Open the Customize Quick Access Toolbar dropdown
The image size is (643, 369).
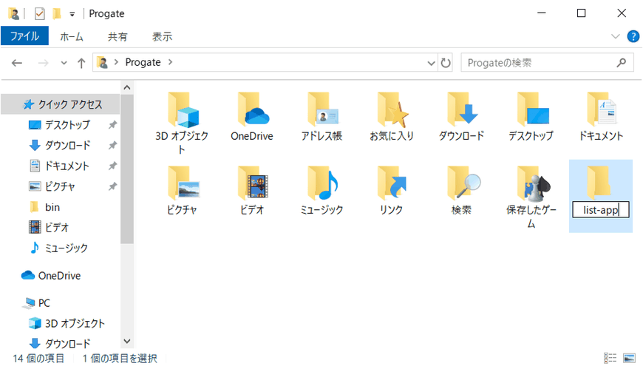click(x=72, y=14)
